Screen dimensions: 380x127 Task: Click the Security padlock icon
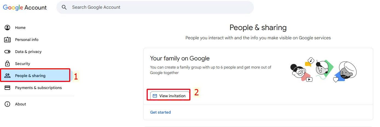(7, 64)
